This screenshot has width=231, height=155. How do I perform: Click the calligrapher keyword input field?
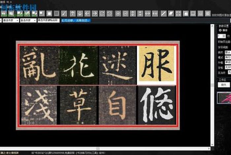[x=49, y=20]
